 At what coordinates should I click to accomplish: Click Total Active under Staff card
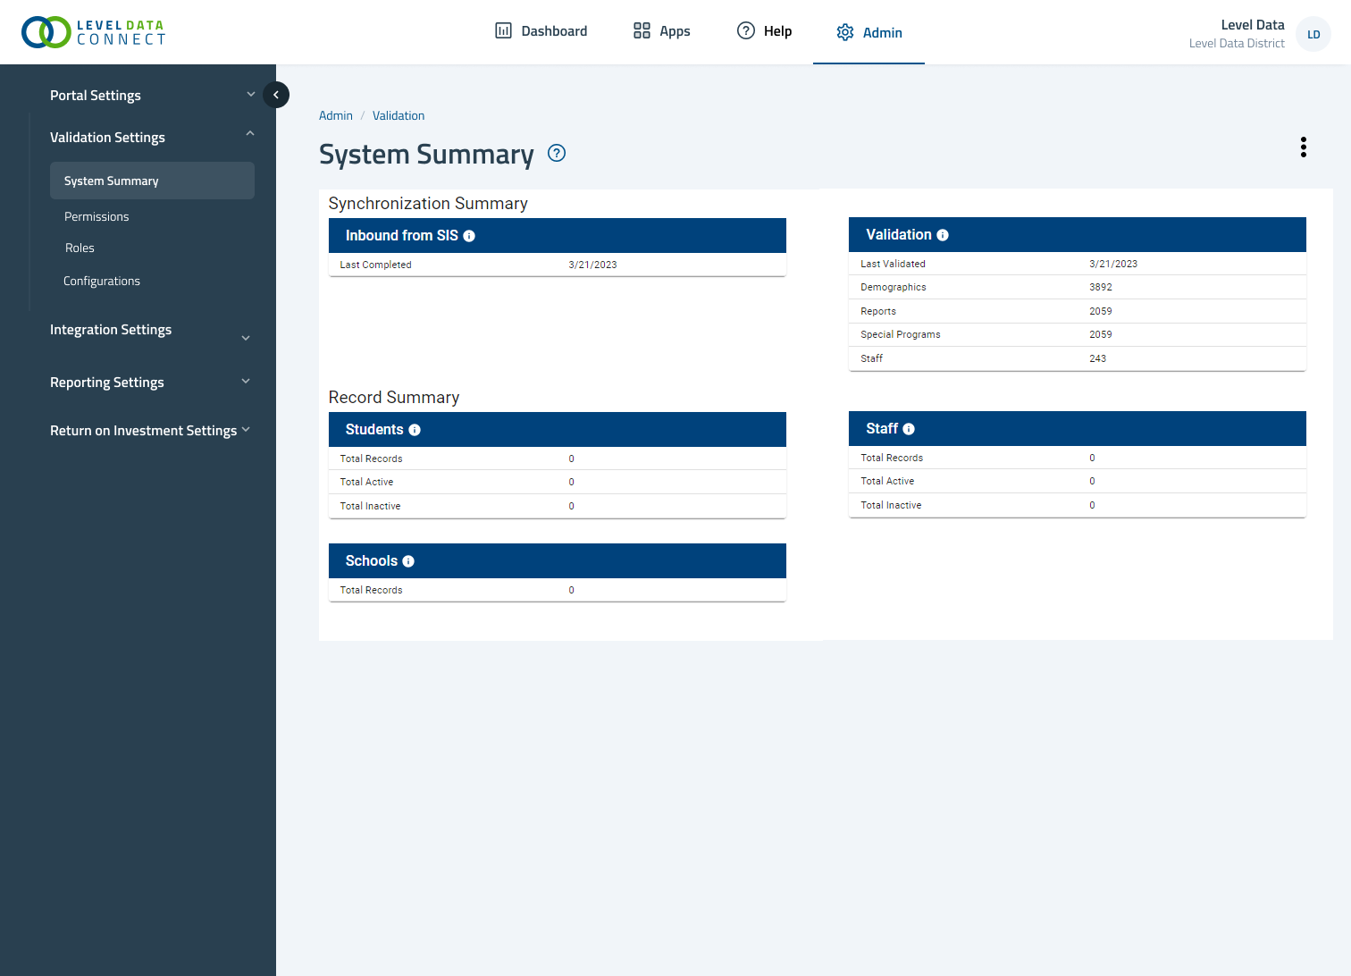click(887, 481)
